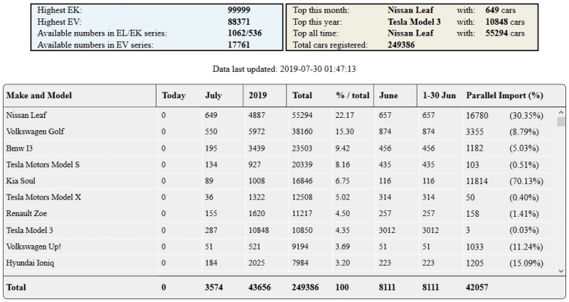569x302 pixels.
Task: Click Volkswagen Golf 2019 value 5972
Action: click(257, 131)
